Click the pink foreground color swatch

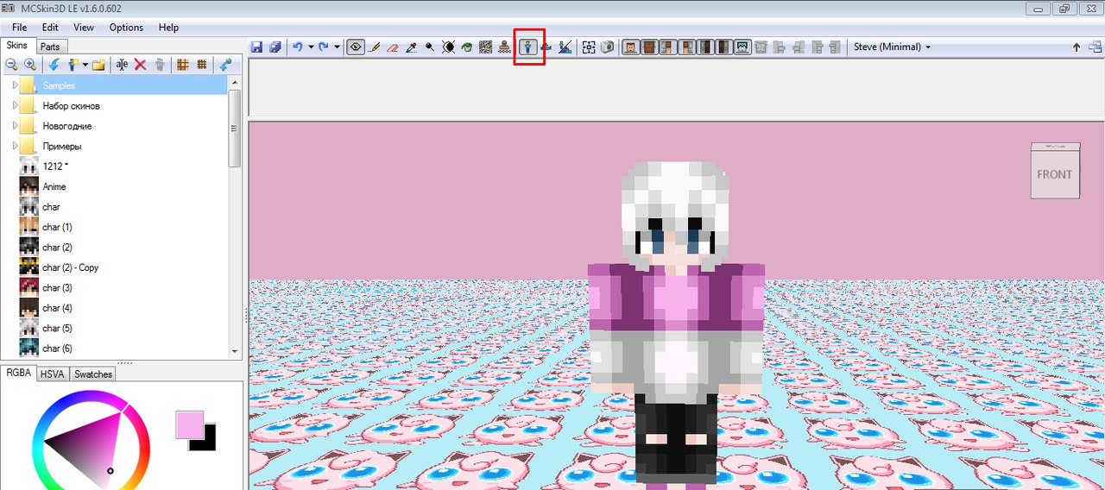coord(189,424)
